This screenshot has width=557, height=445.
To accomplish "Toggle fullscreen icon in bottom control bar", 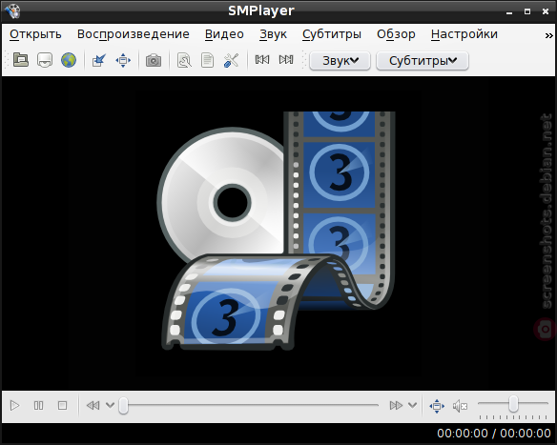I will click(x=437, y=405).
